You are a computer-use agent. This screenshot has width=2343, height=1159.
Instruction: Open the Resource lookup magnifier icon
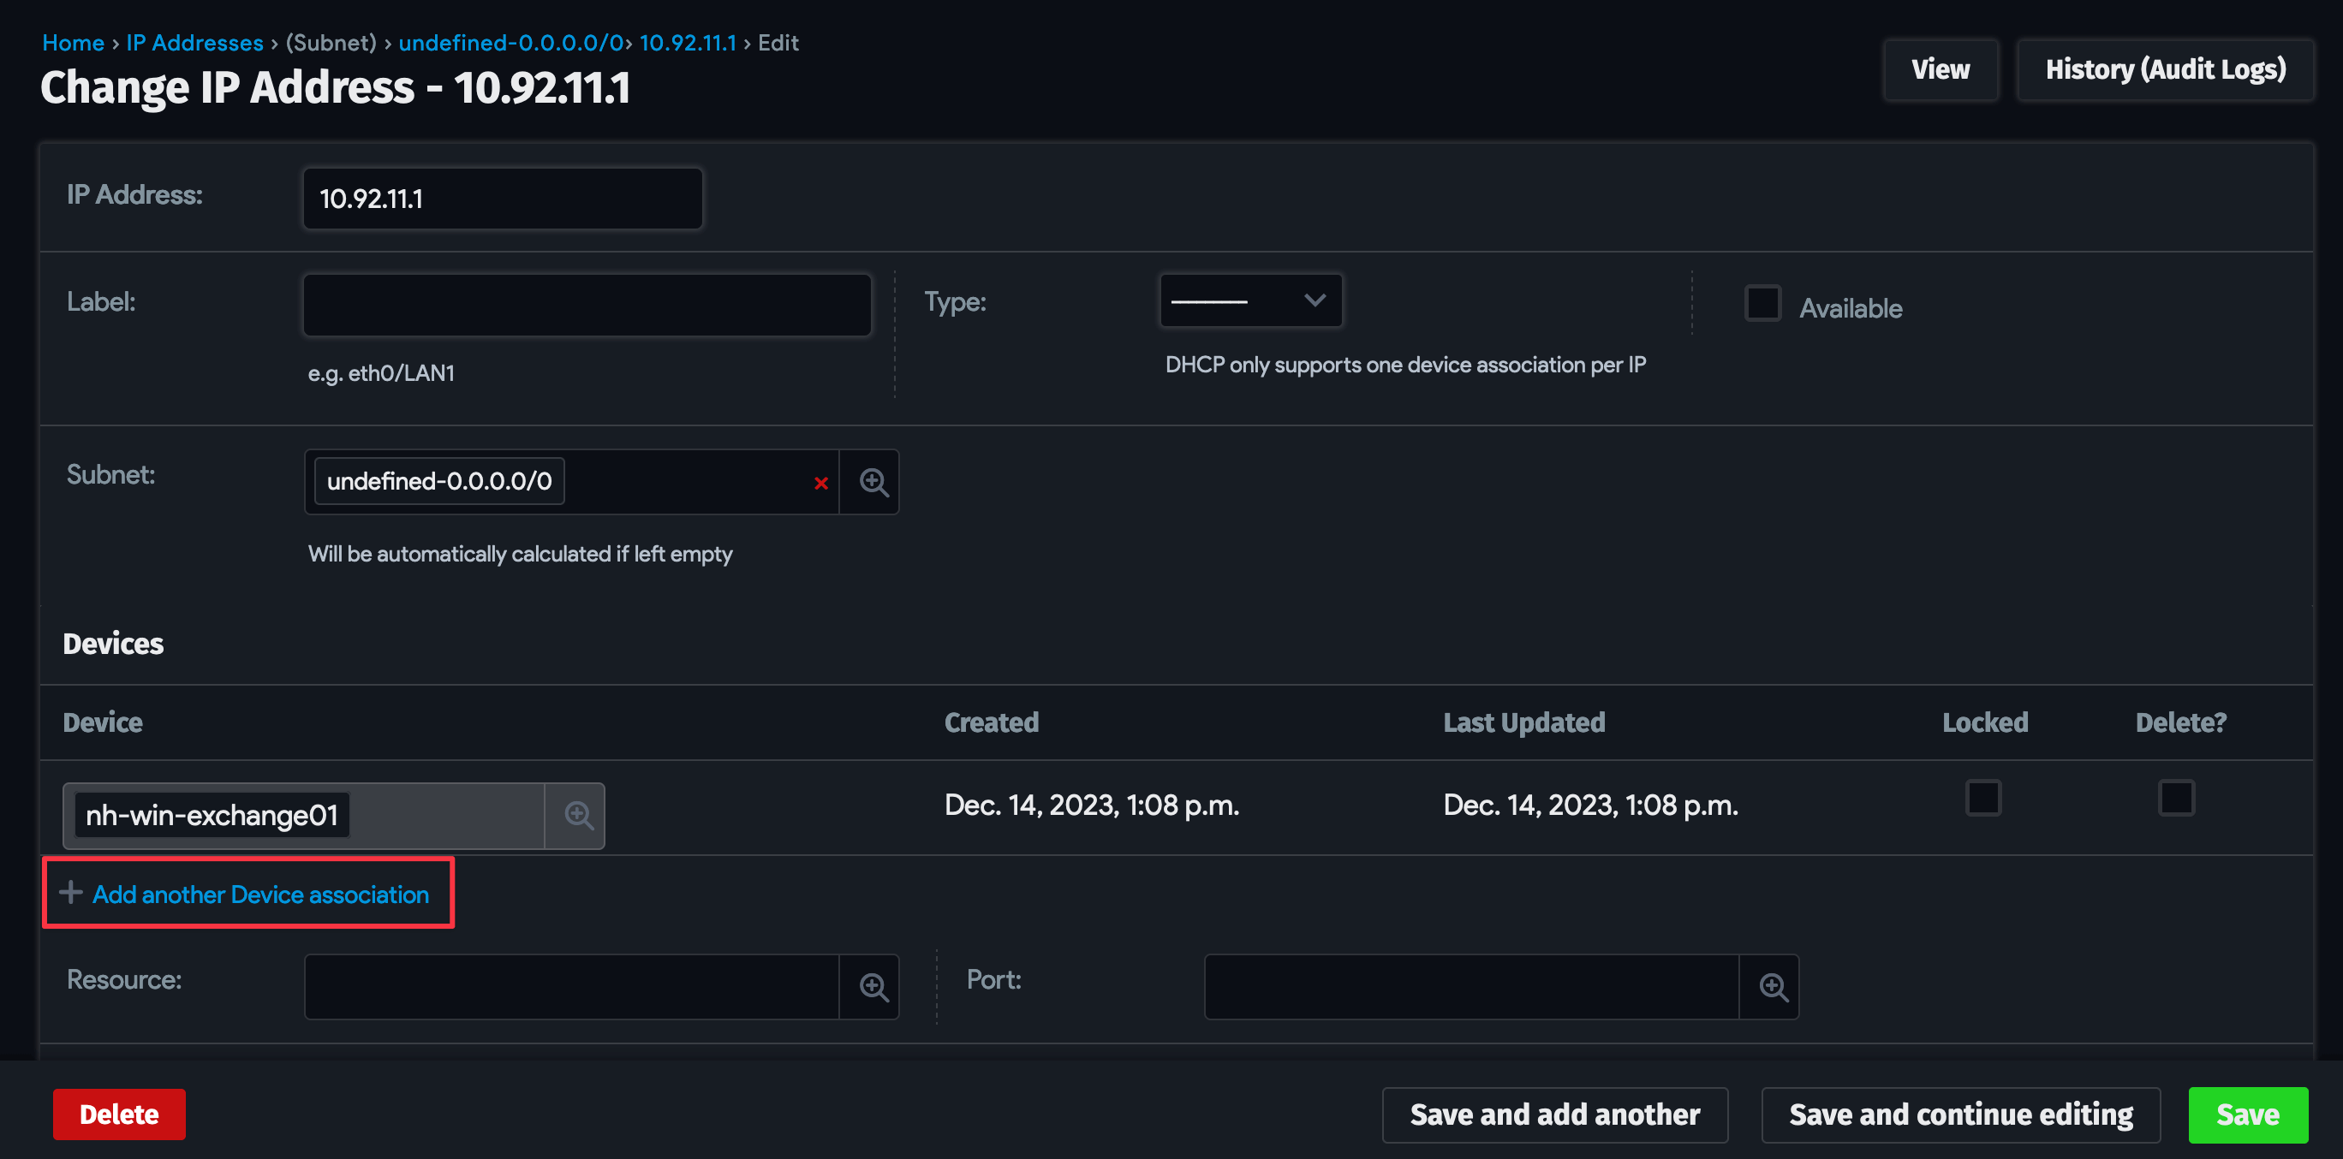coord(873,986)
